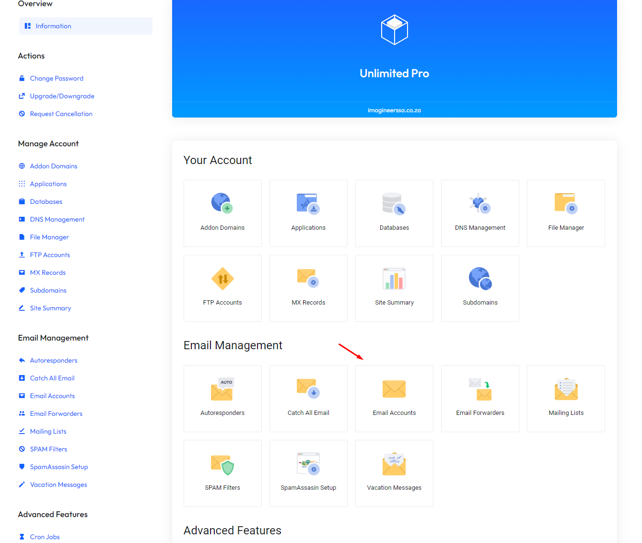Click the Upgrade/Downgrade sidebar link
The image size is (642, 543).
[62, 96]
